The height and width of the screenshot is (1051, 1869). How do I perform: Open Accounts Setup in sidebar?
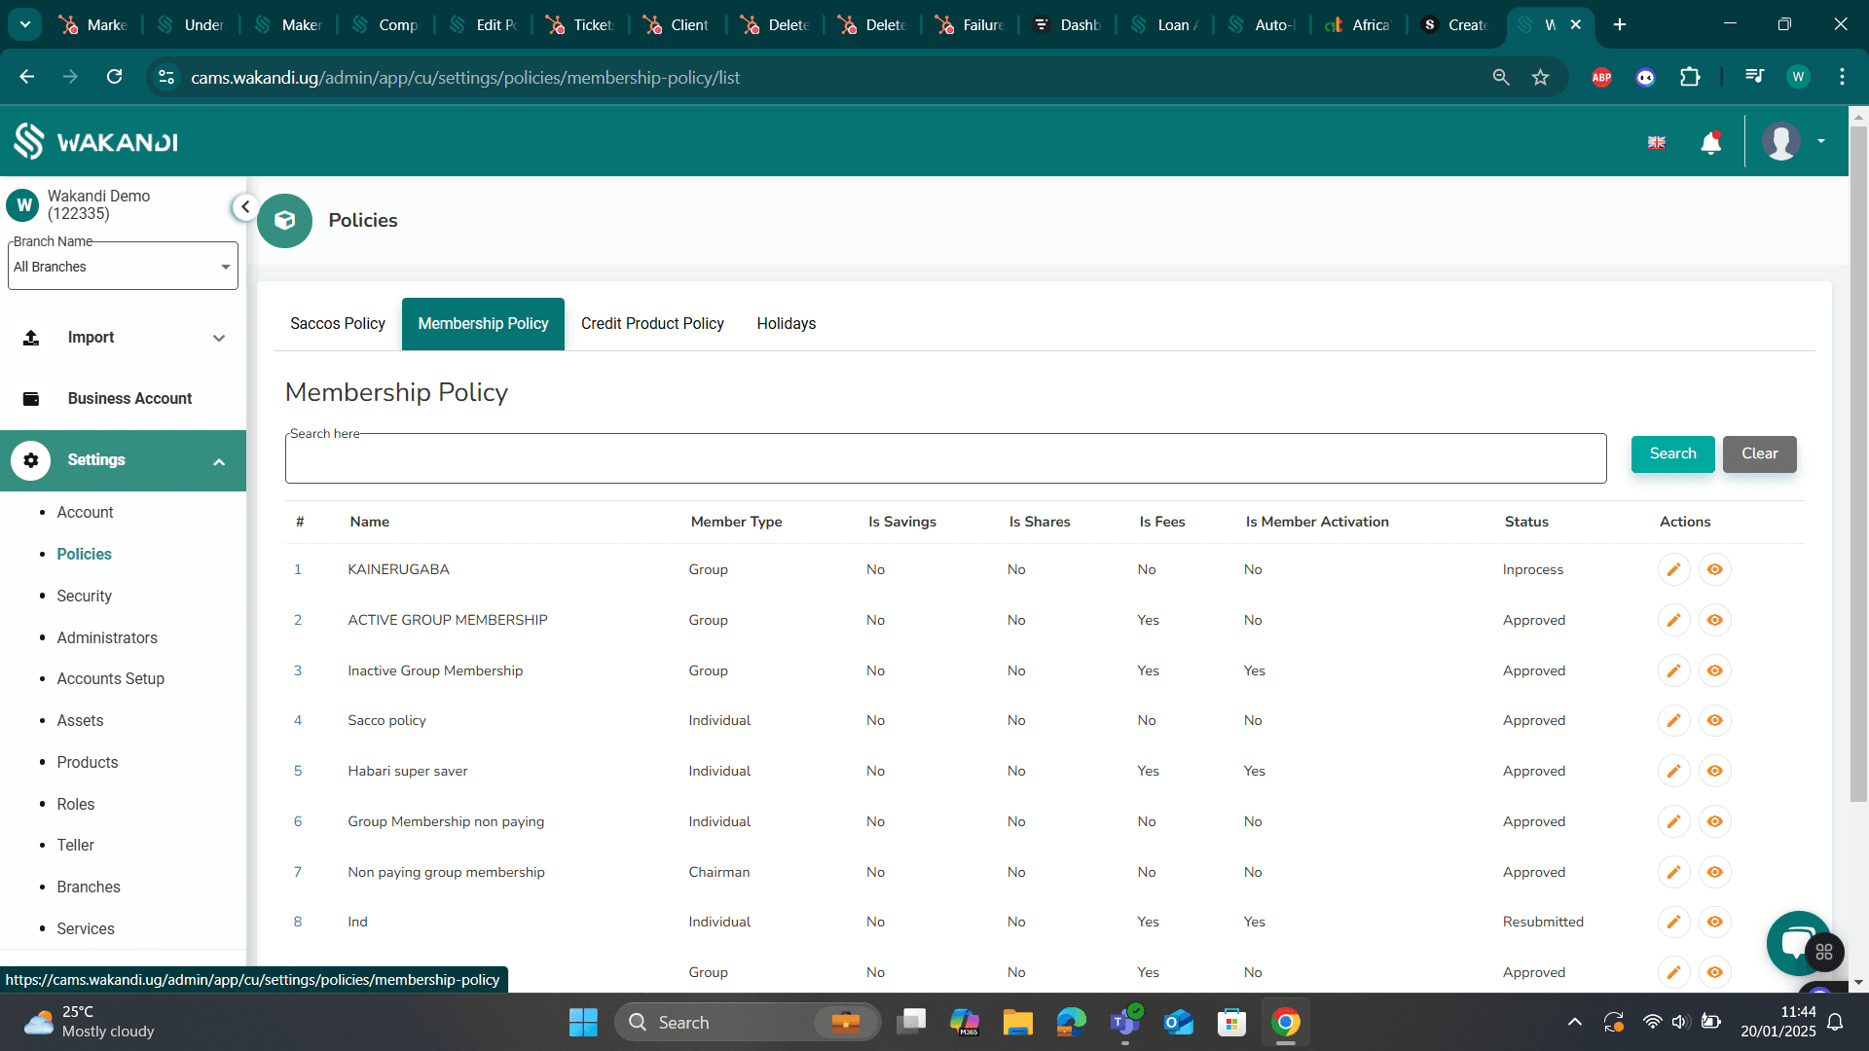pyautogui.click(x=110, y=679)
